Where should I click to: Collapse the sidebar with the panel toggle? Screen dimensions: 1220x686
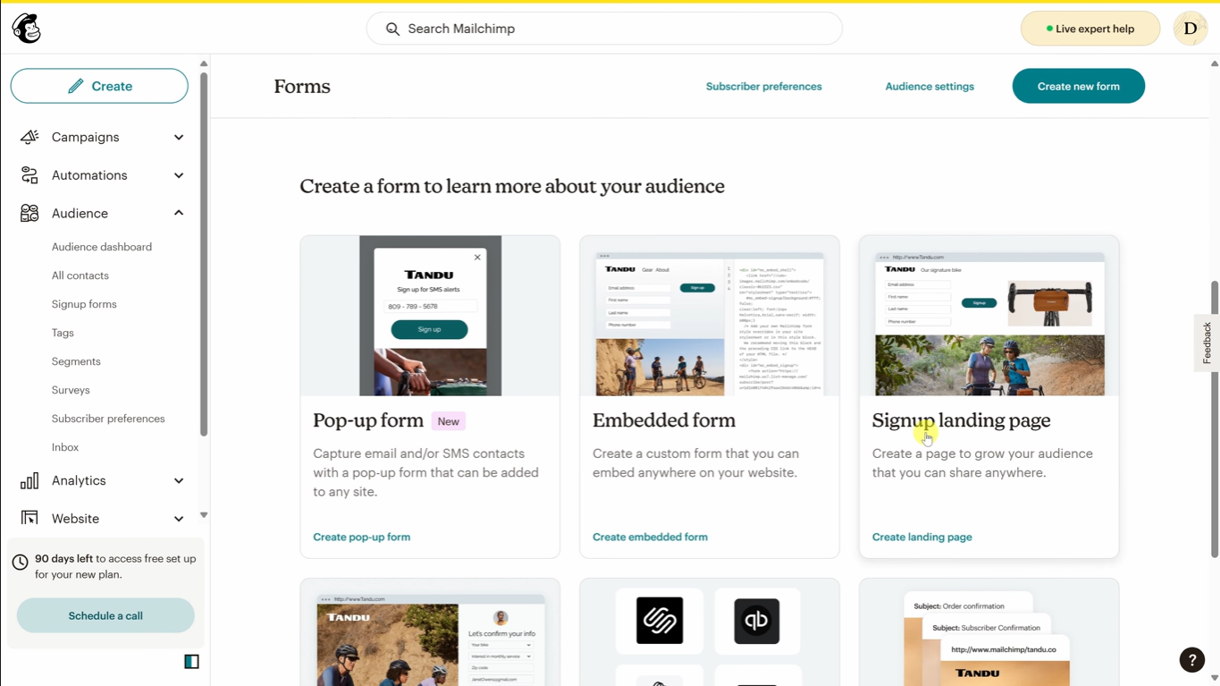(x=190, y=661)
